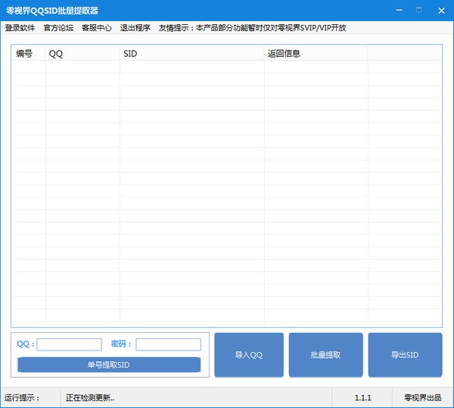
Task: Click the 返回信息 column header
Action: pyautogui.click(x=316, y=53)
